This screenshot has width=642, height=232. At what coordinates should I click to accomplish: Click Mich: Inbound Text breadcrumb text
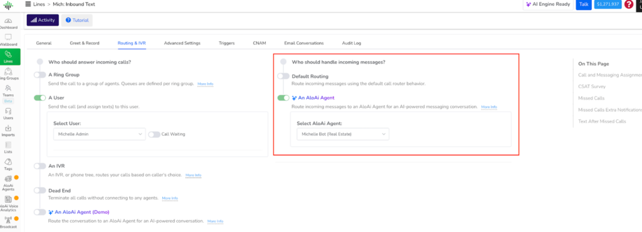[74, 4]
